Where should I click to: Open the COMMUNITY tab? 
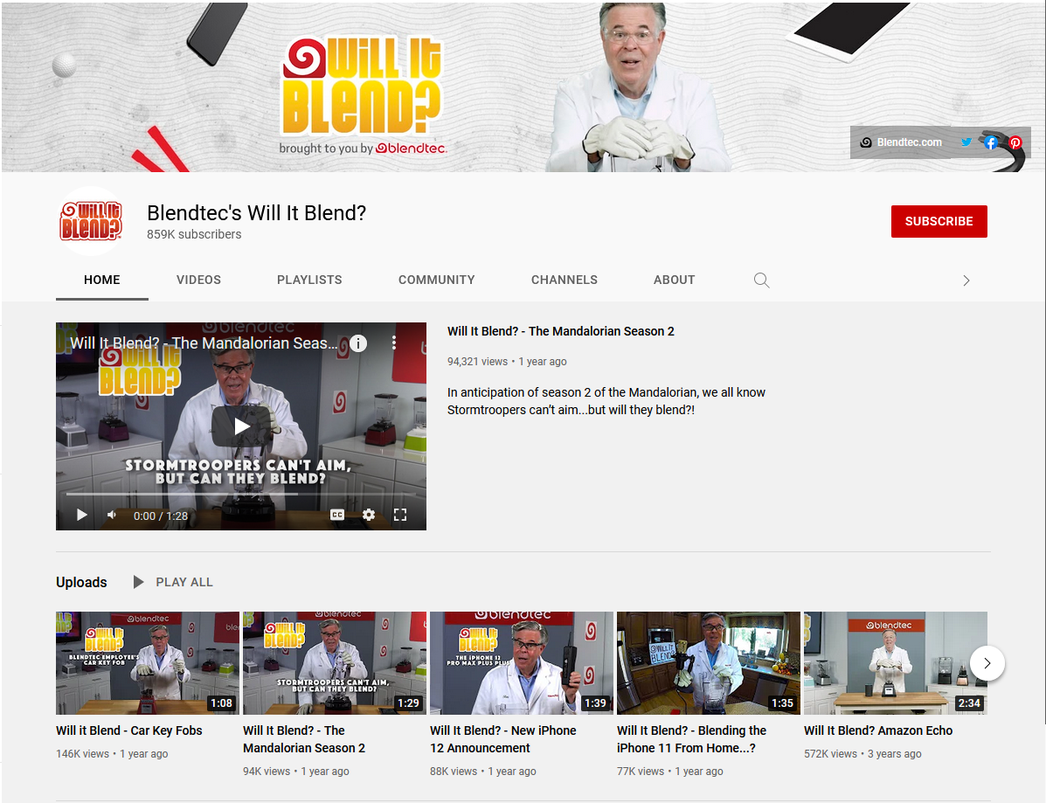coord(436,280)
